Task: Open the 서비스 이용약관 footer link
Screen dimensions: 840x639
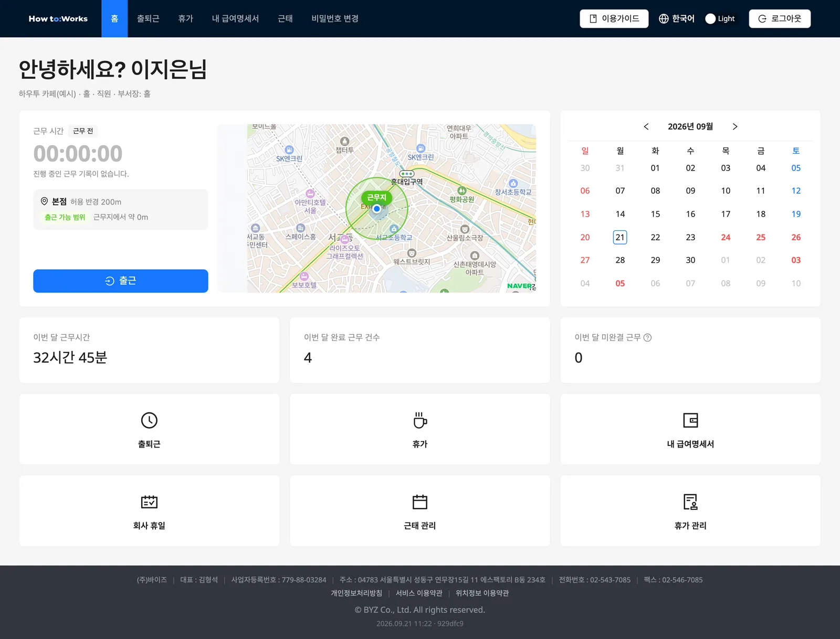Action: tap(419, 593)
